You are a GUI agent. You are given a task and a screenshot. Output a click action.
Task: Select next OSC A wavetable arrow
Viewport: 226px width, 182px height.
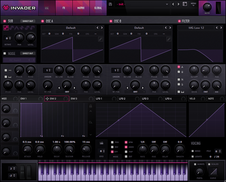click(102, 28)
